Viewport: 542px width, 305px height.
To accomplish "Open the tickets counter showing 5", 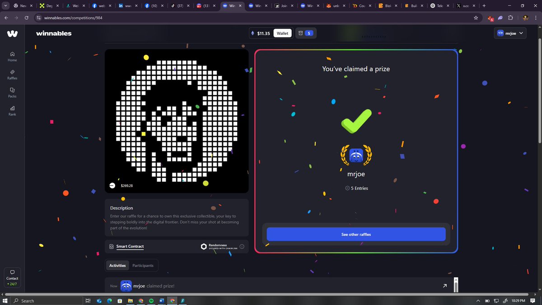I will tap(305, 33).
